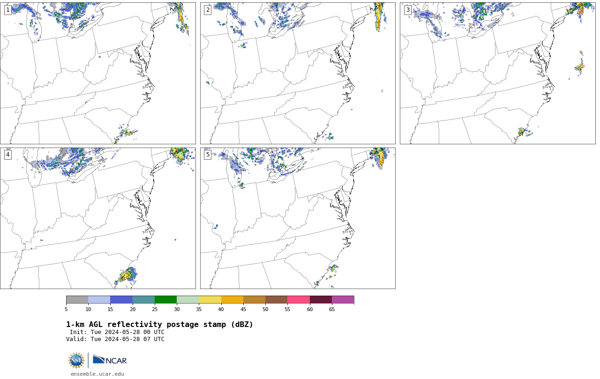Select the pink 55-60 dBZ swatch
600x379 pixels.
click(299, 300)
